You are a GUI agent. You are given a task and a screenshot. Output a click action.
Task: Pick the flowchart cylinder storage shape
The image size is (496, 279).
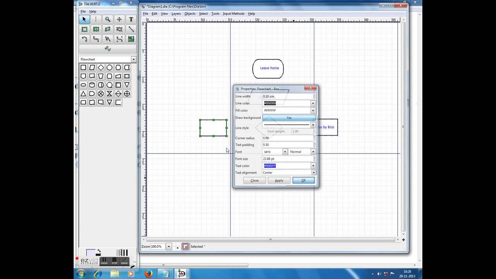point(92,85)
